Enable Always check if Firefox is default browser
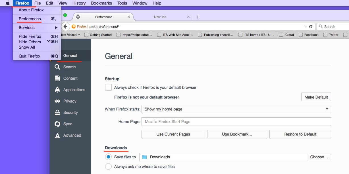The image size is (349, 174). (x=108, y=87)
